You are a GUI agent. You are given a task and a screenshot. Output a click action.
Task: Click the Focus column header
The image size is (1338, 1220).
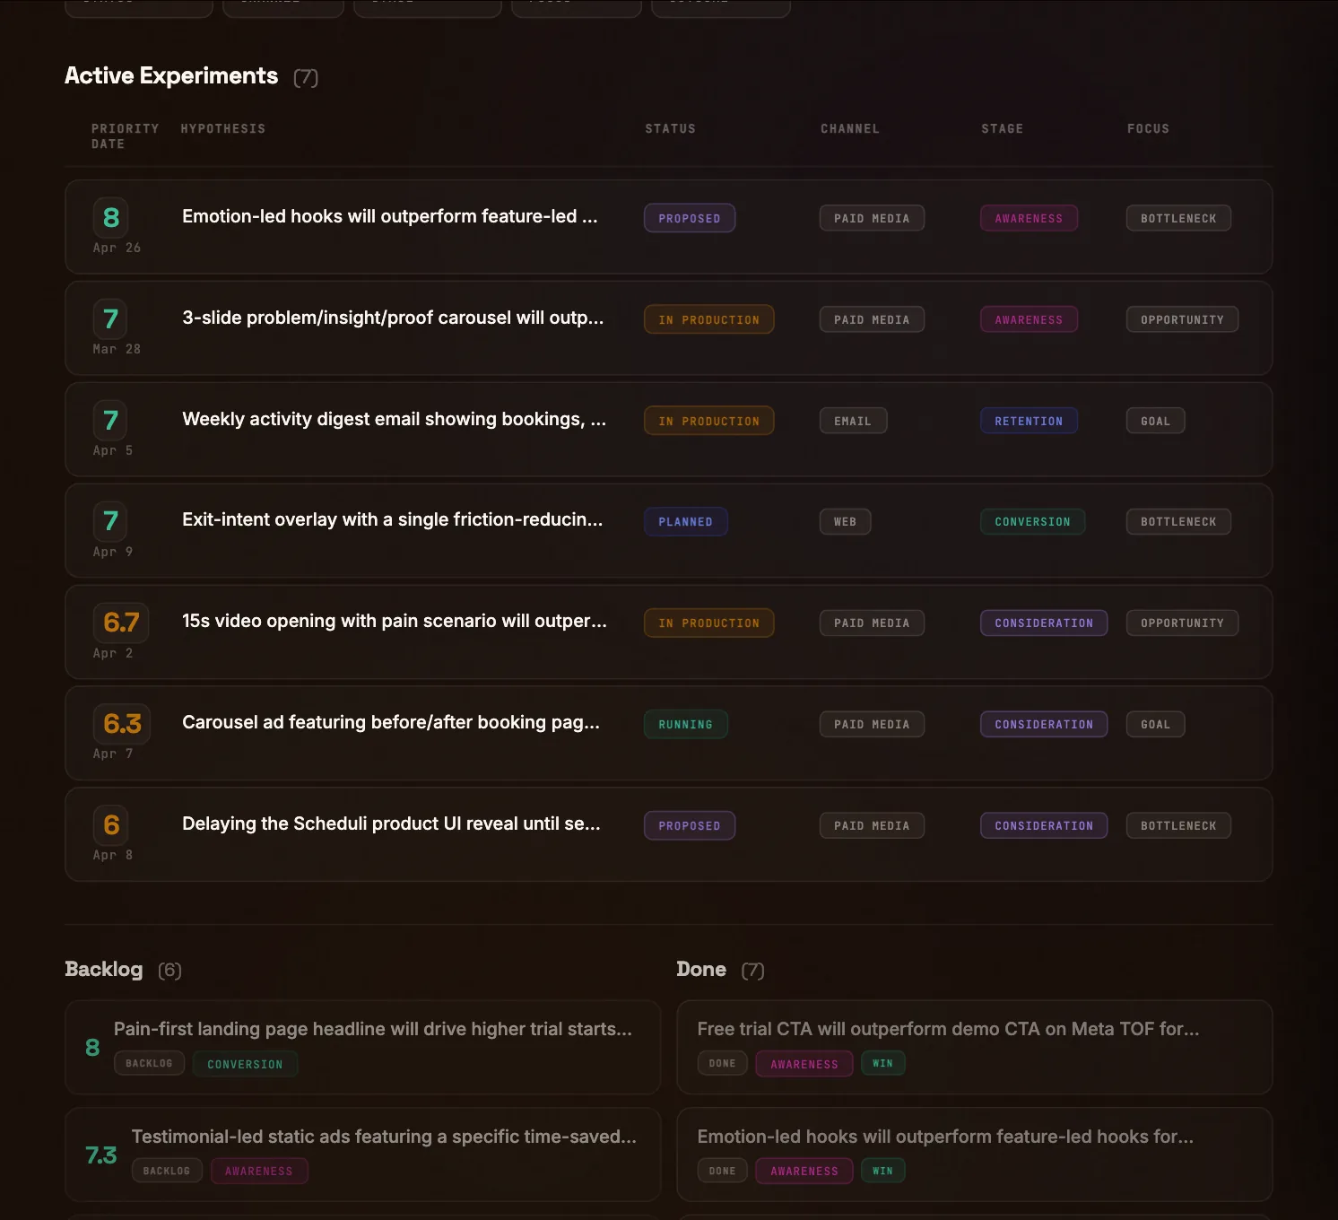[1148, 129]
